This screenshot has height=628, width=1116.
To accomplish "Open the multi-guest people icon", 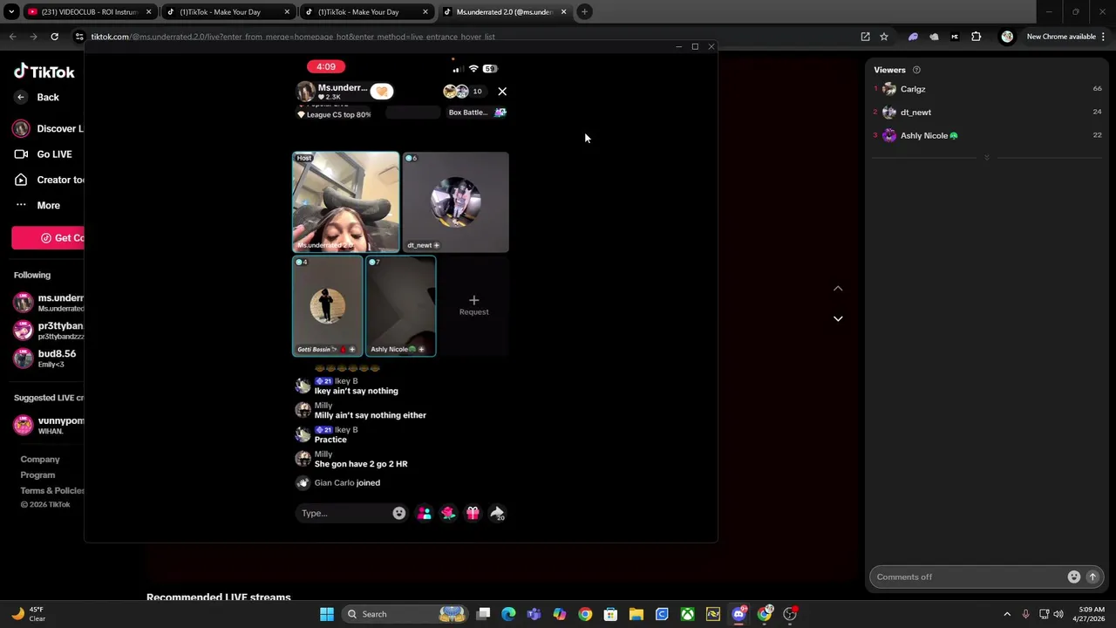I will (425, 513).
